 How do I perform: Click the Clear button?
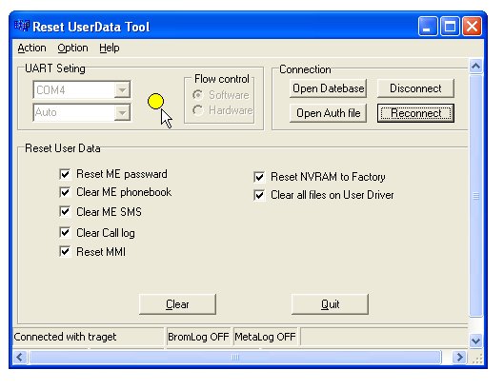click(x=177, y=304)
